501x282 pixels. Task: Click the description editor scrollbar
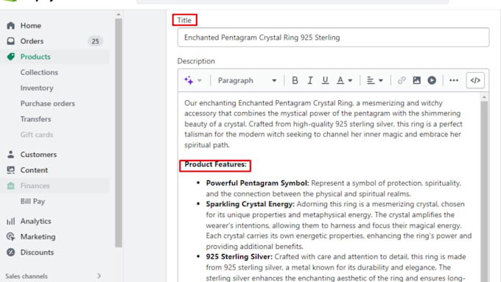click(484, 191)
